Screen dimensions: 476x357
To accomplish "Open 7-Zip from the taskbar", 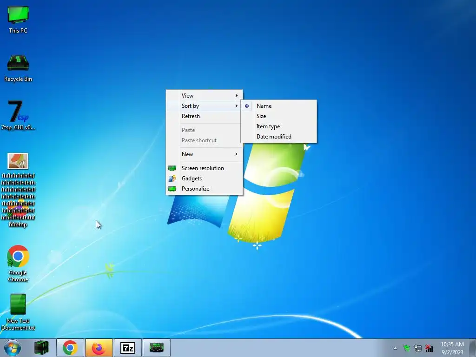I will pyautogui.click(x=127, y=348).
